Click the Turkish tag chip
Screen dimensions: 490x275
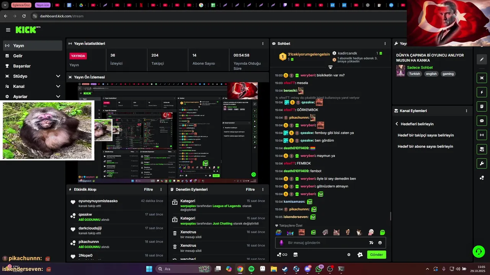[414, 74]
